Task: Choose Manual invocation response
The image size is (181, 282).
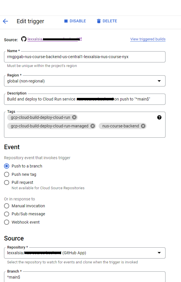Action: coord(6,206)
